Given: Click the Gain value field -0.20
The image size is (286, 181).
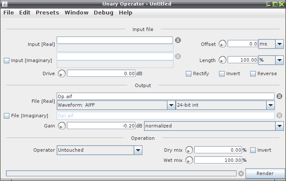Looking at the screenshot, I should (x=101, y=126).
